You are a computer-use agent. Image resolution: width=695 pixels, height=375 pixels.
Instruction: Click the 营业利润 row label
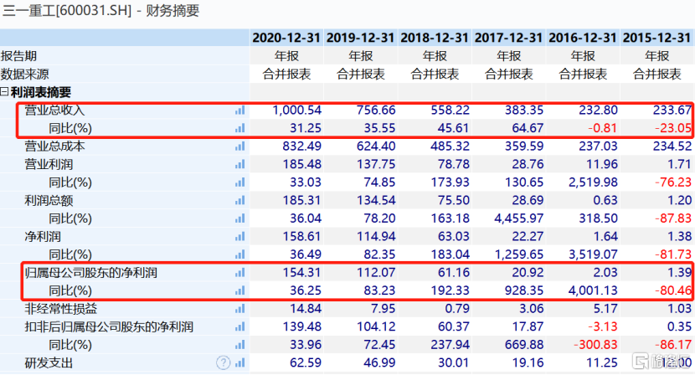49,164
